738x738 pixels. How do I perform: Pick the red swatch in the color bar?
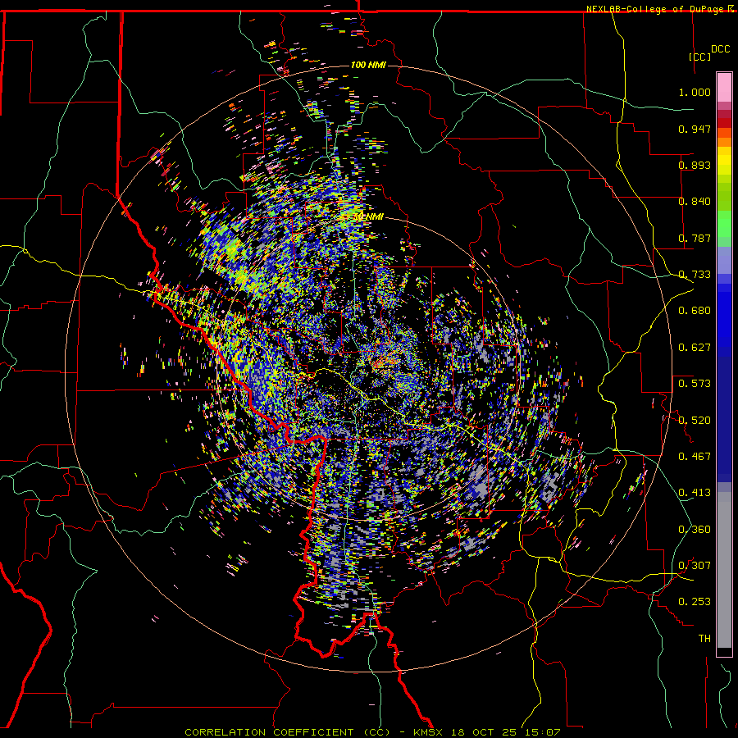click(724, 123)
